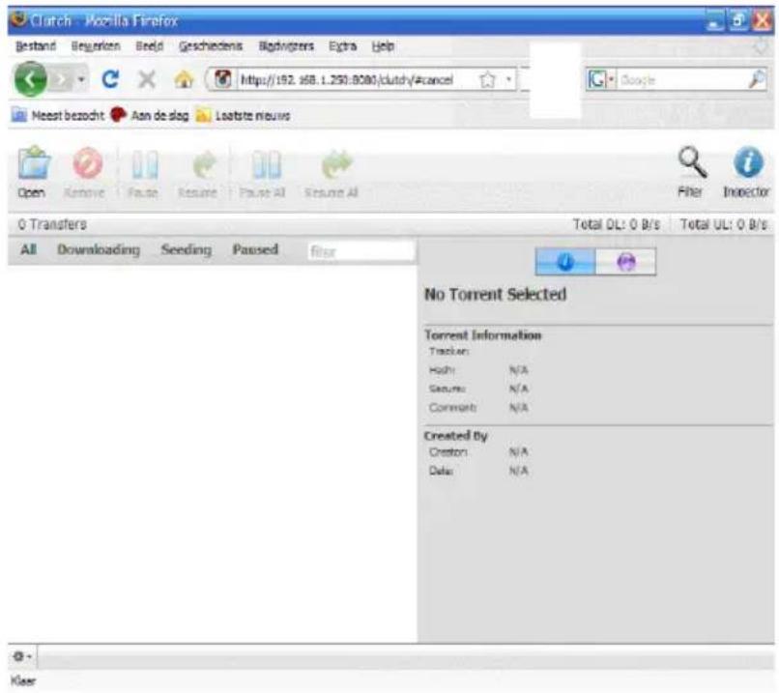Click the Resume toolbar icon
Image resolution: width=779 pixels, height=693 pixels.
[x=203, y=164]
